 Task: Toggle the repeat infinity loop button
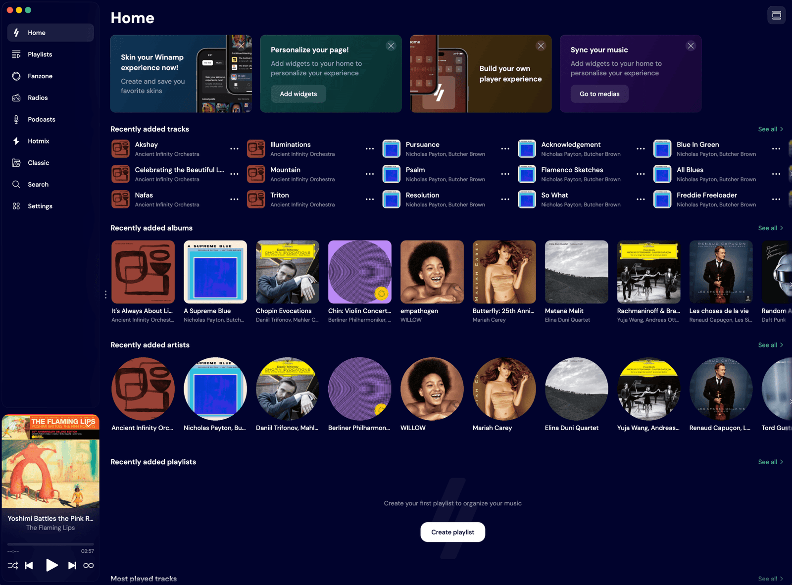point(89,565)
